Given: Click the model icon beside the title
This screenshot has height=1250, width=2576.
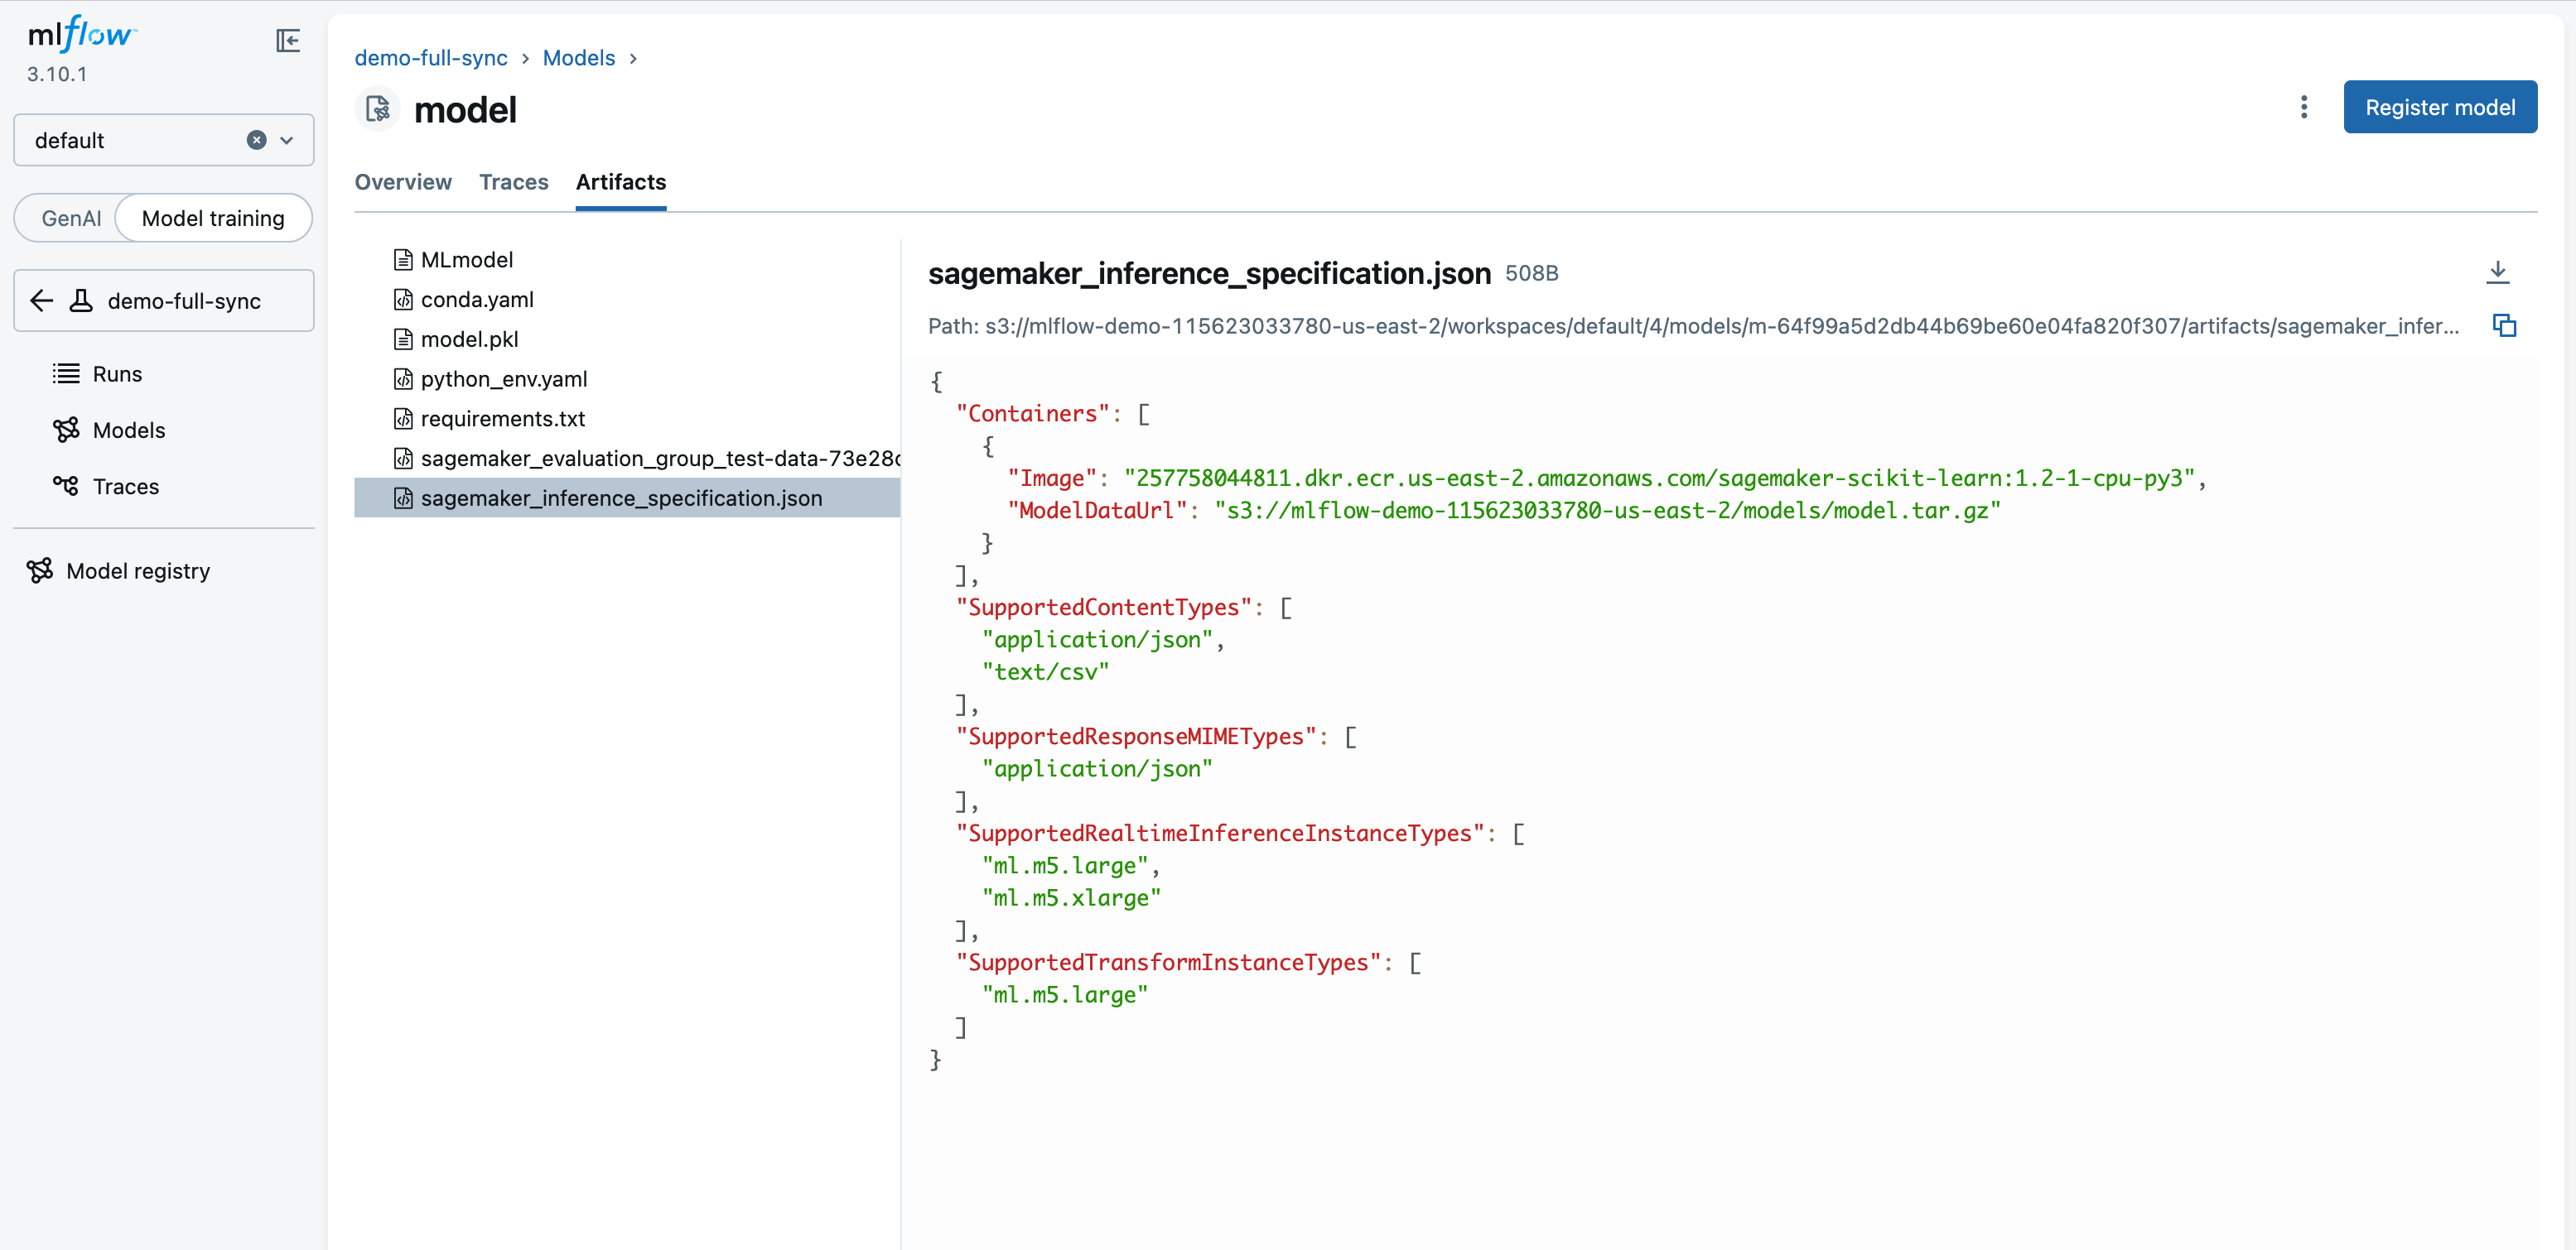Looking at the screenshot, I should (x=378, y=109).
